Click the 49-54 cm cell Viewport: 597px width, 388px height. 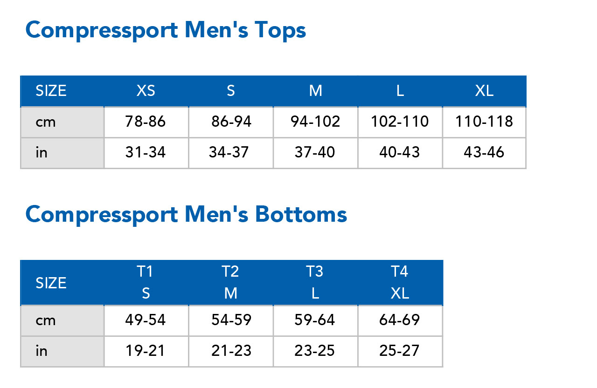[x=146, y=320]
